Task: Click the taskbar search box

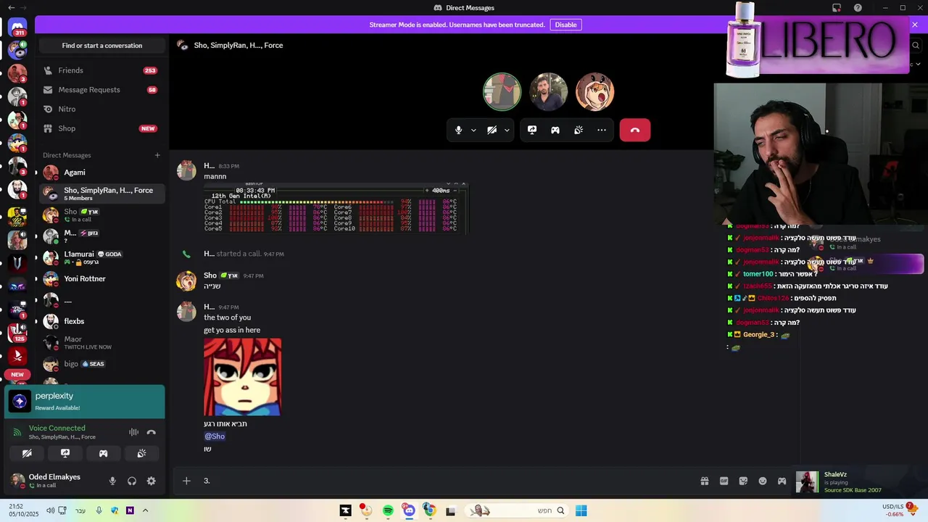Action: point(518,510)
